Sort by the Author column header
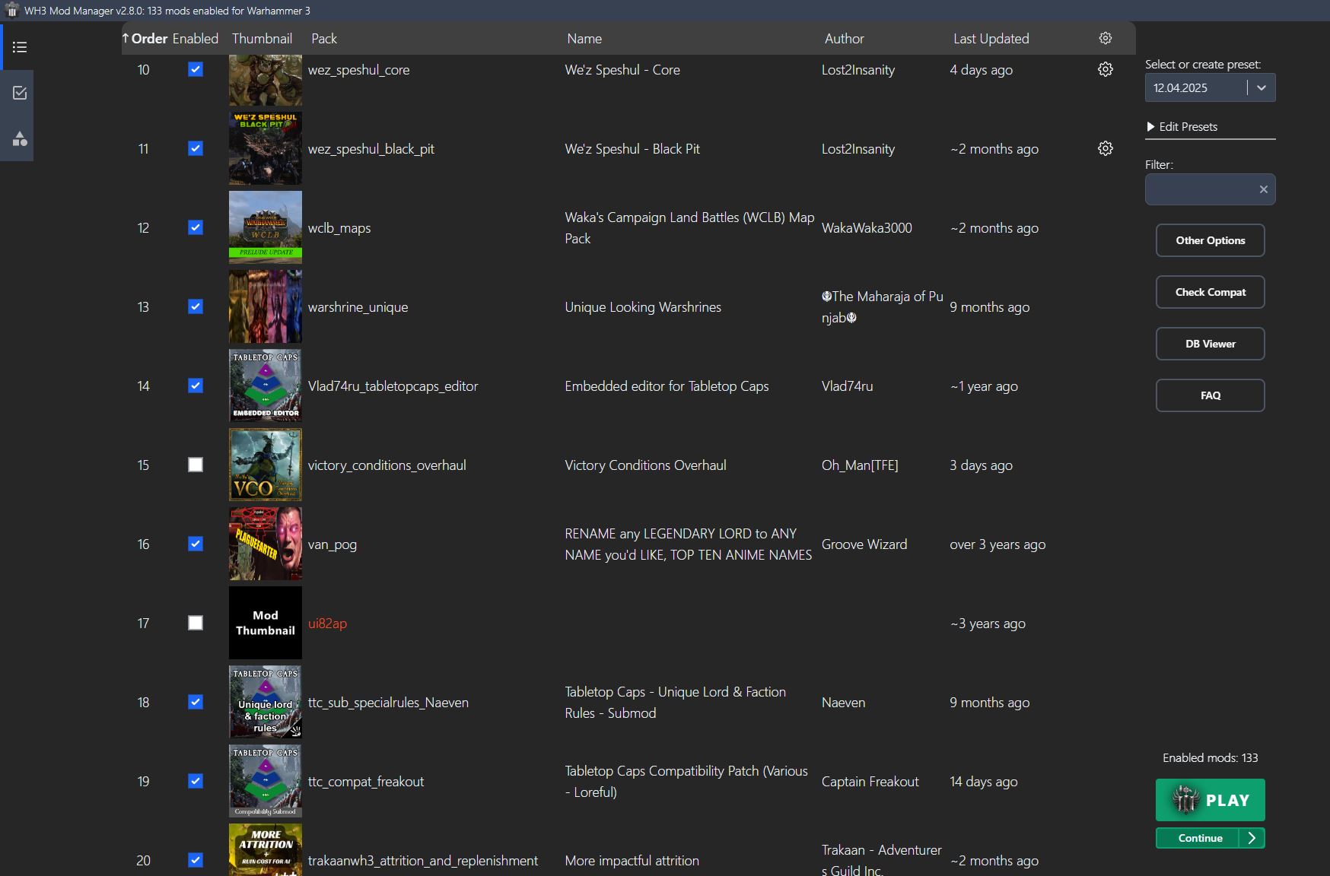 [x=845, y=39]
